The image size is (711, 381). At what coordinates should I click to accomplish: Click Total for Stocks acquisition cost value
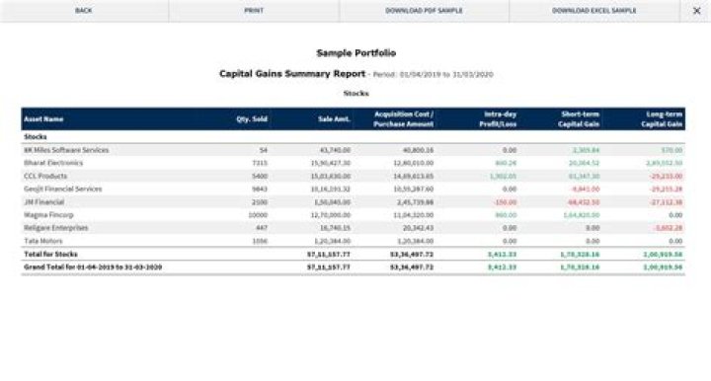point(412,254)
